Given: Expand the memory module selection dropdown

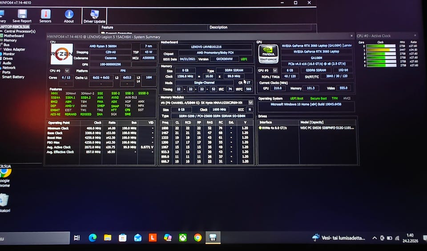Looking at the screenshot, I should pyautogui.click(x=250, y=103).
